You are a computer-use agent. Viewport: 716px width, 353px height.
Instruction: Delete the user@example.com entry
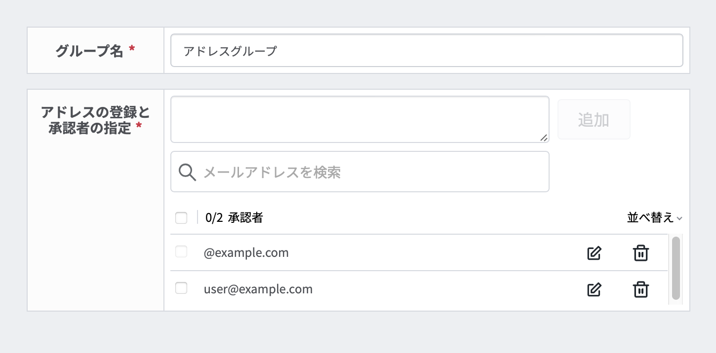click(x=640, y=289)
